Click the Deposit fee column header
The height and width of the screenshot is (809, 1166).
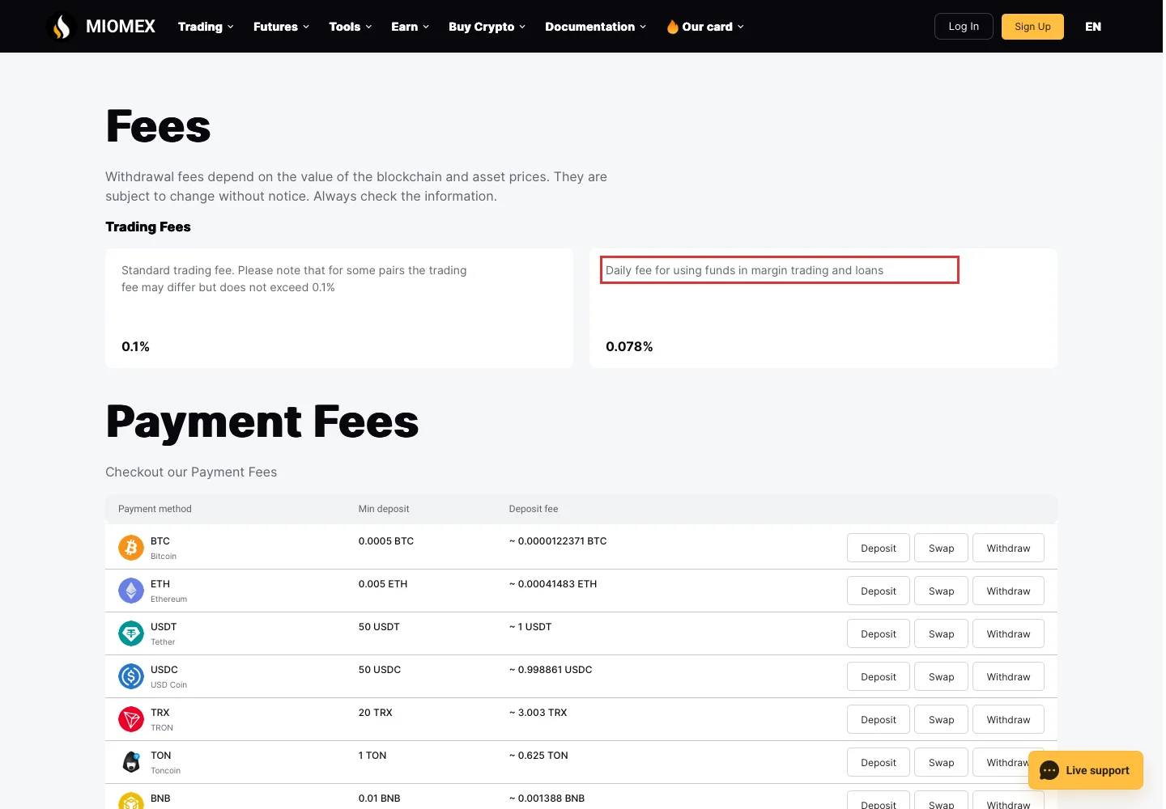coord(534,509)
